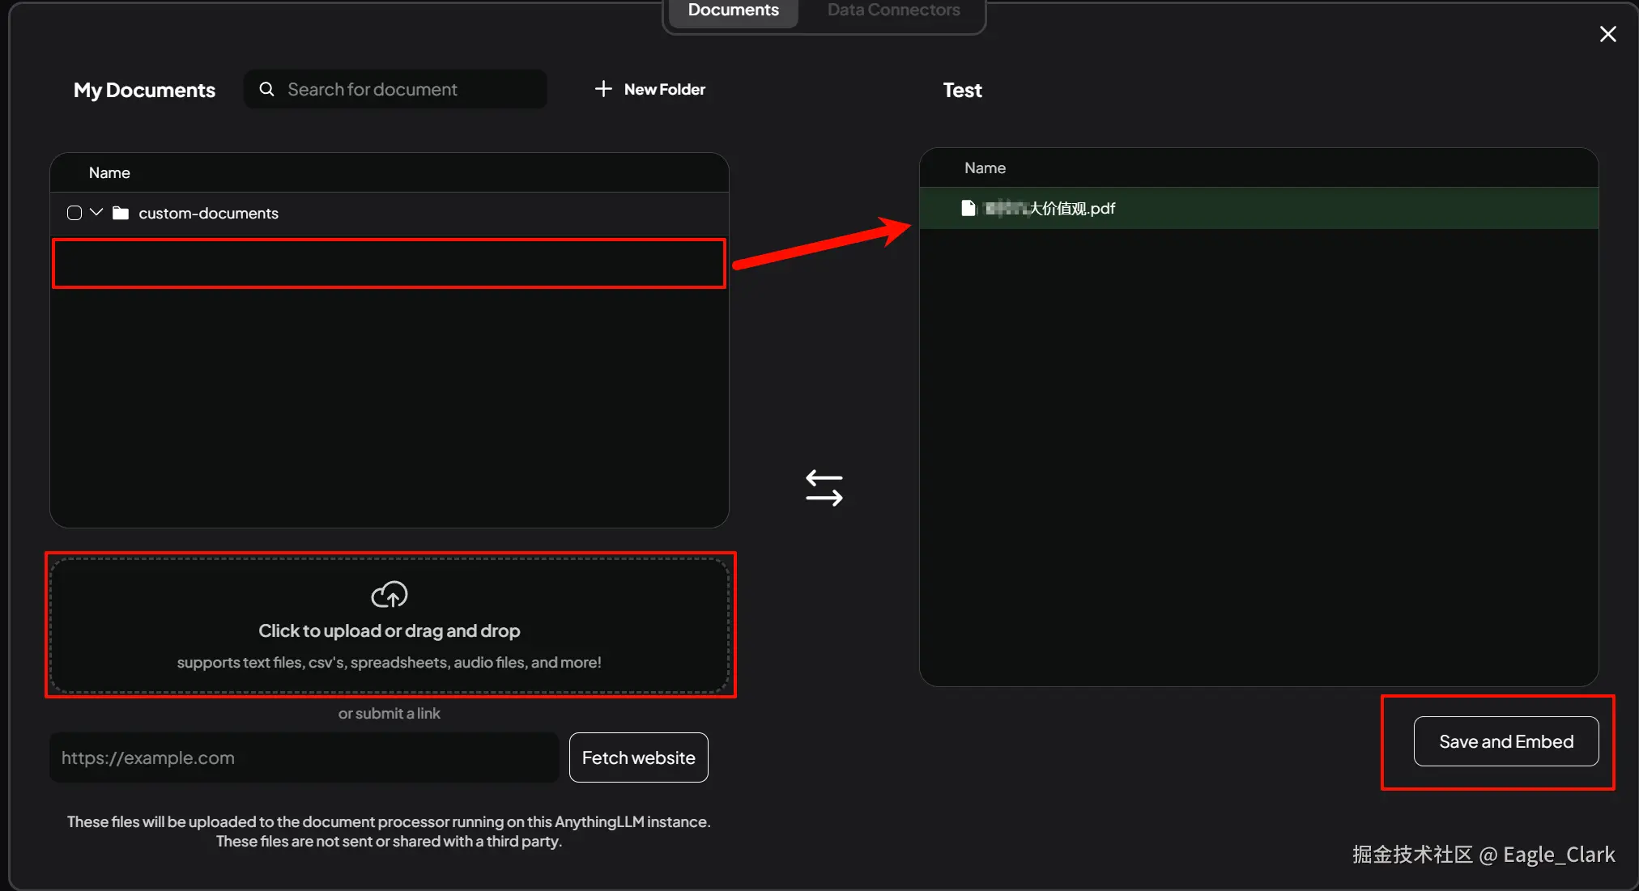Viewport: 1639px width, 891px height.
Task: Check the custom-documents folder checkbox
Action: (x=74, y=213)
